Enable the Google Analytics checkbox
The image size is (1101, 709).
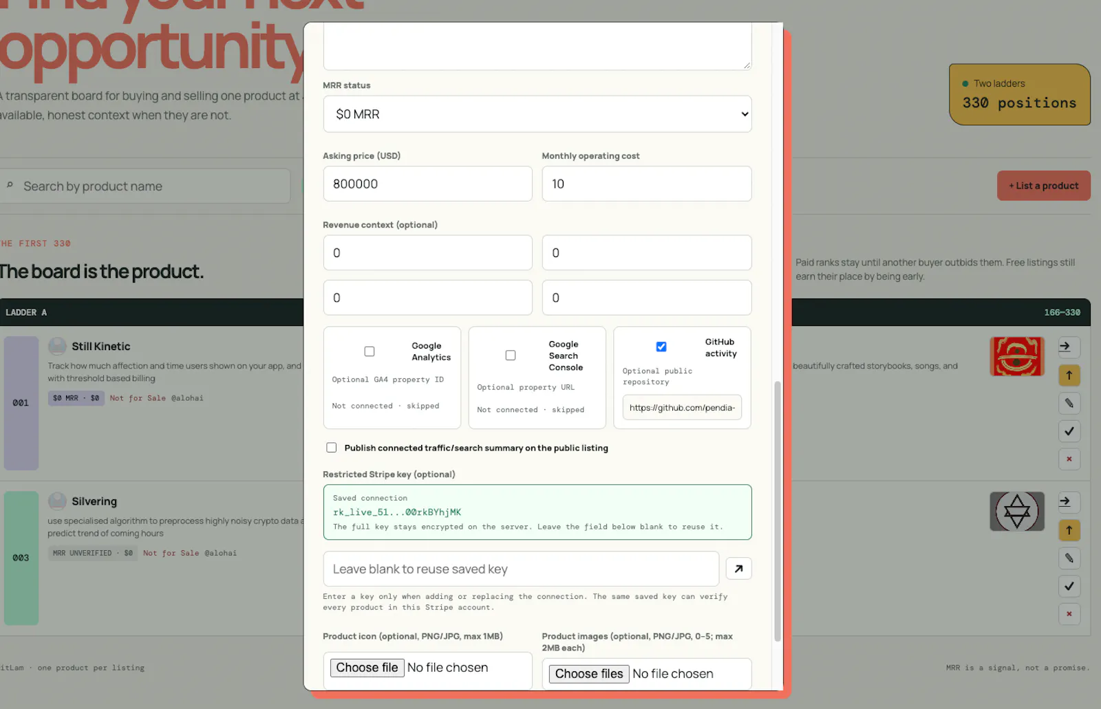point(370,351)
